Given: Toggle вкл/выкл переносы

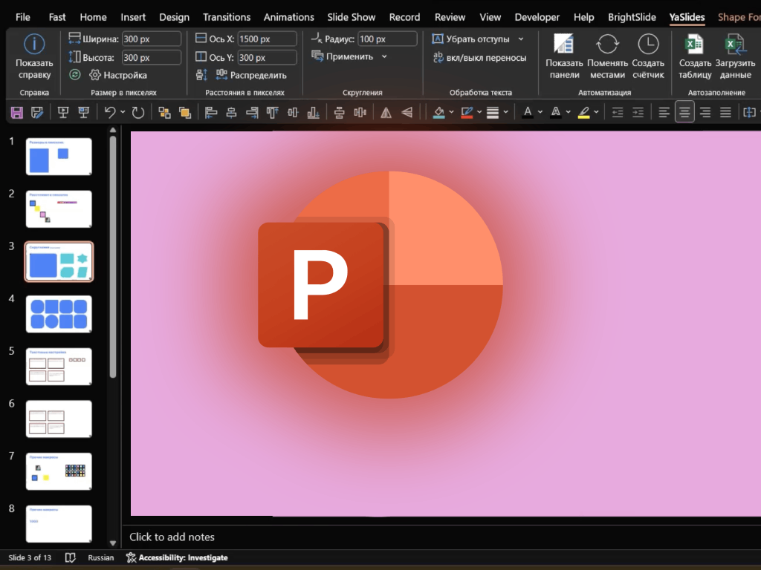Looking at the screenshot, I should click(x=479, y=58).
